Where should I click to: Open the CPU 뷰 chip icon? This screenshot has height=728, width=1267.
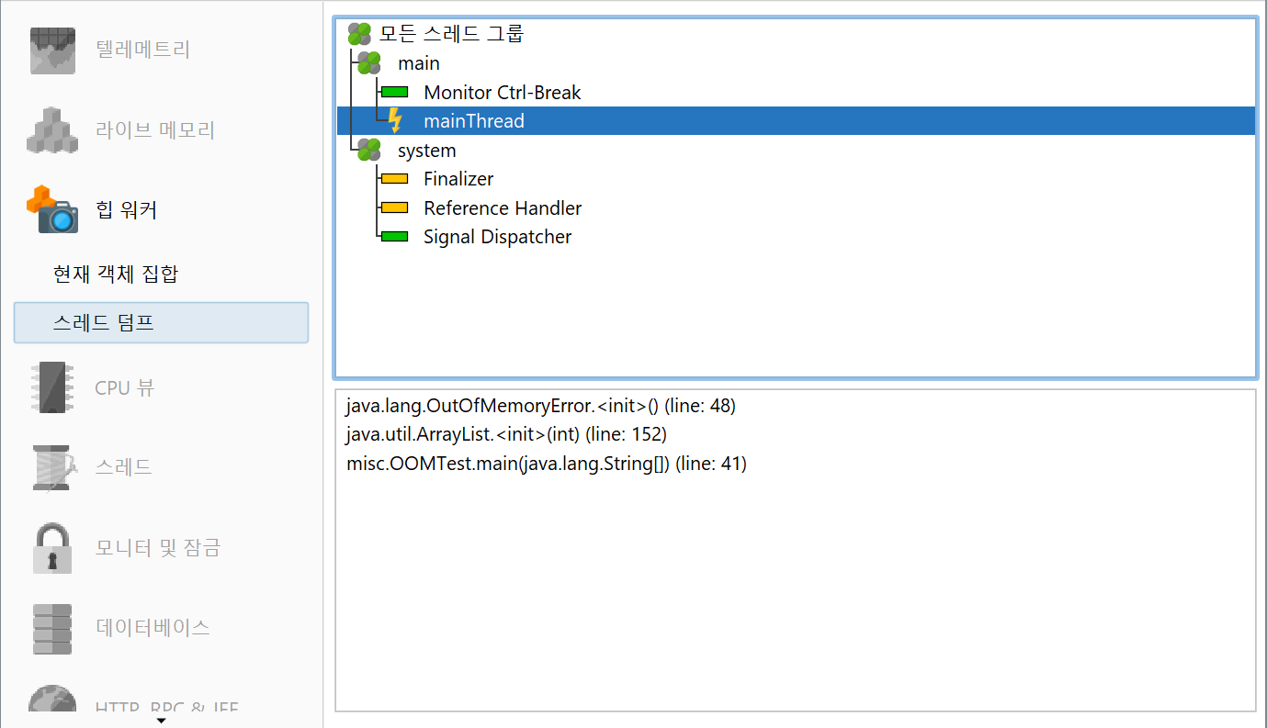[x=52, y=387]
